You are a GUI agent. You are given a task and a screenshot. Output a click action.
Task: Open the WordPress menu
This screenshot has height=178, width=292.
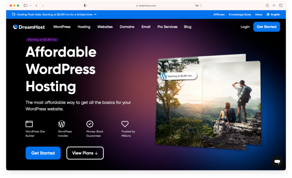(62, 27)
